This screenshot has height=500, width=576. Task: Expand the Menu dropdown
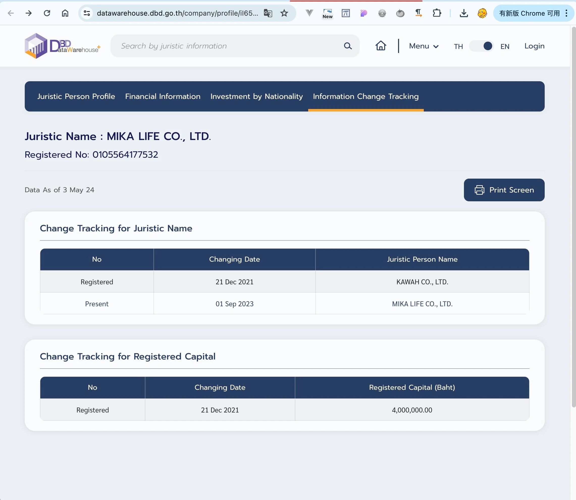click(x=424, y=46)
